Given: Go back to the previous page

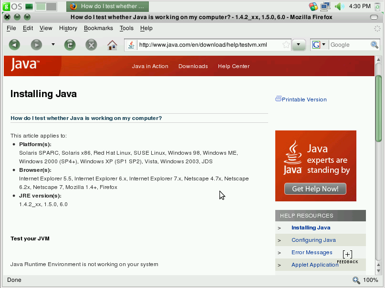Looking at the screenshot, I should 14,45.
